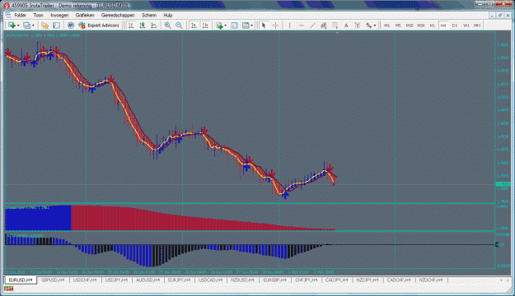Click the panel window icon beside Market Watch
Screen dimensions: 515x296
coord(57,25)
